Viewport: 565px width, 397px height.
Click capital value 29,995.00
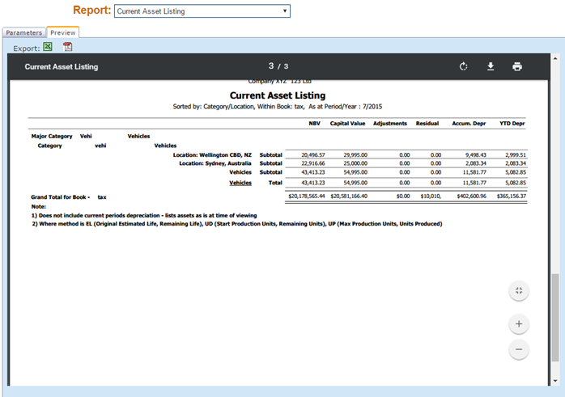point(355,155)
